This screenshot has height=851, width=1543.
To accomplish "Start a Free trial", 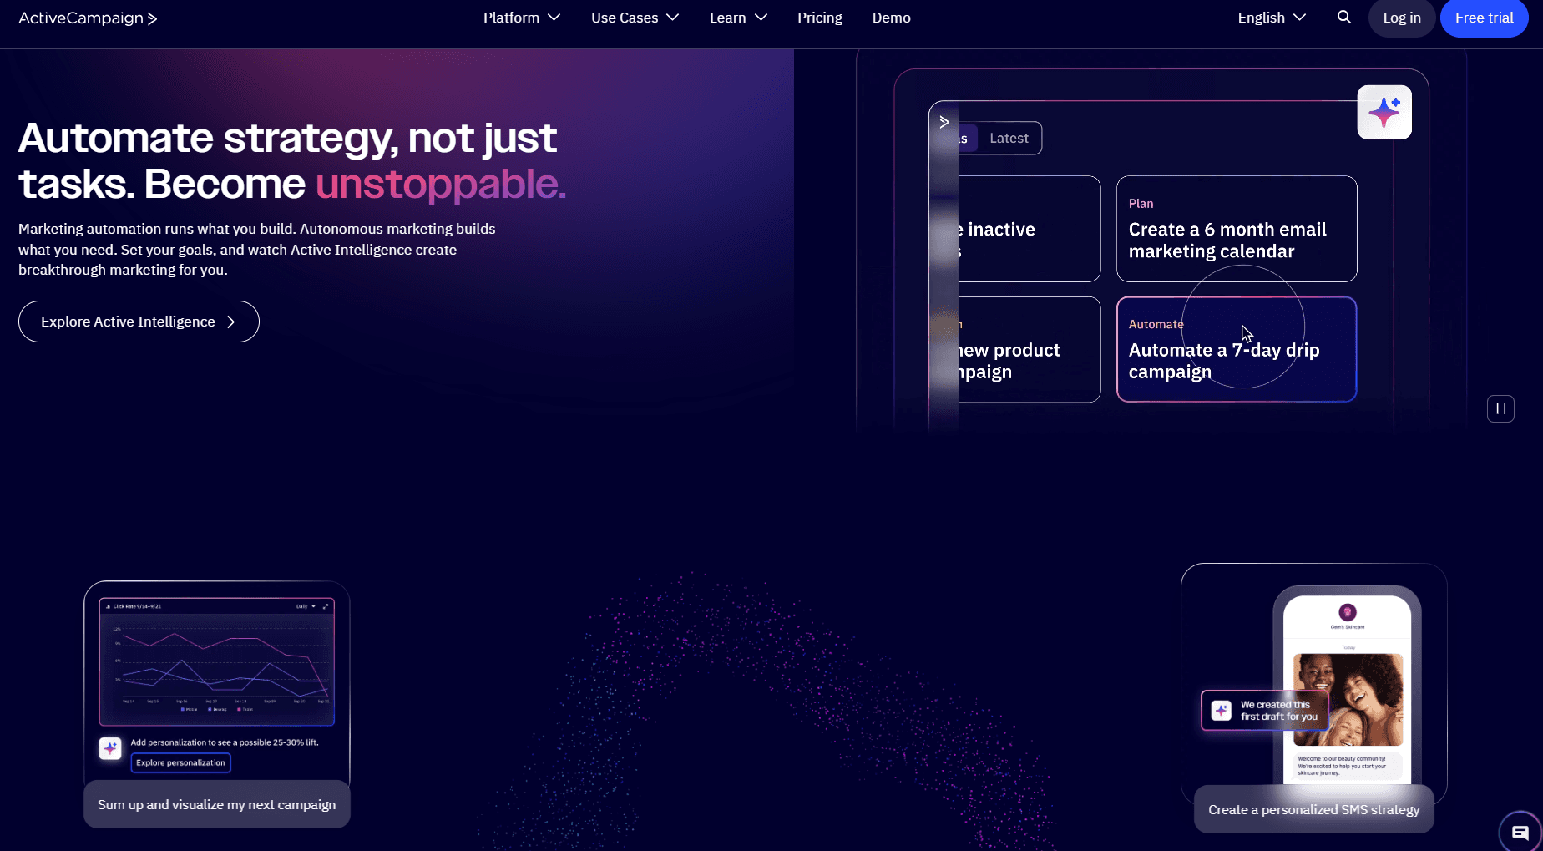I will [x=1484, y=18].
